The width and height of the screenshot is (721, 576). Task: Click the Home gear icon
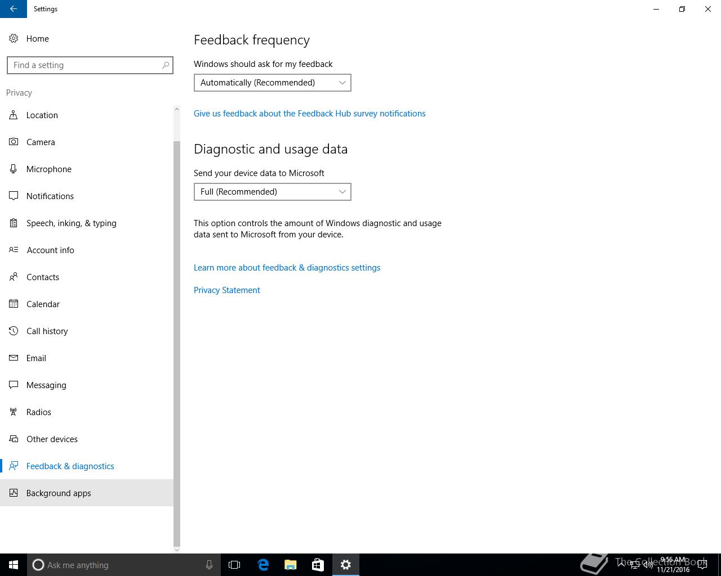(x=14, y=38)
